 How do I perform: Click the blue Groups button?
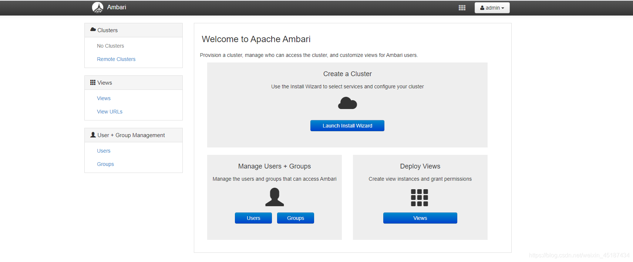point(296,218)
